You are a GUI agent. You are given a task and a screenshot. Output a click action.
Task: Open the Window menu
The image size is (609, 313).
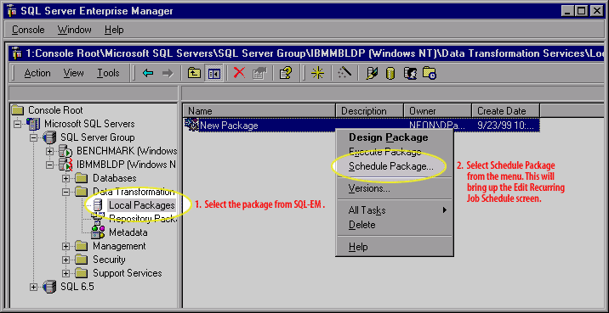click(x=74, y=30)
